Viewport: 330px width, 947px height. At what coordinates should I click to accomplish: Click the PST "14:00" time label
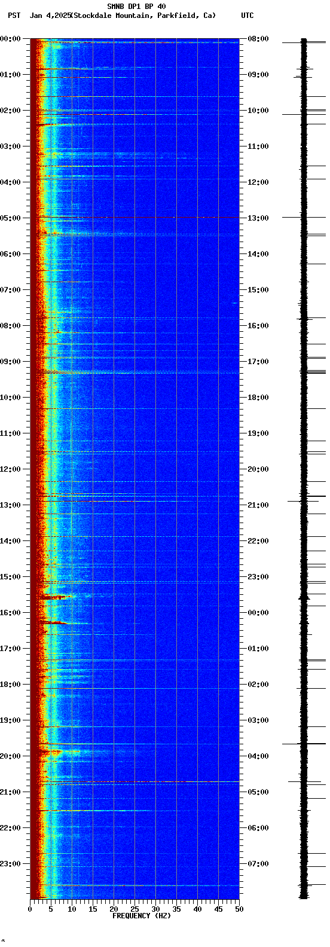(x=10, y=541)
